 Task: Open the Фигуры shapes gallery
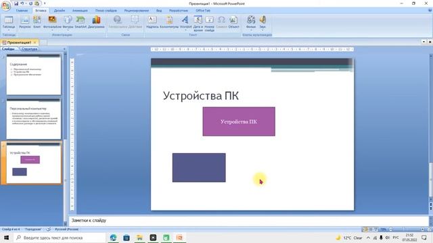(x=68, y=22)
